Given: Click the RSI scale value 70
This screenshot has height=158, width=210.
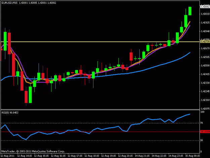Looking at the screenshot, I should 202,123.
